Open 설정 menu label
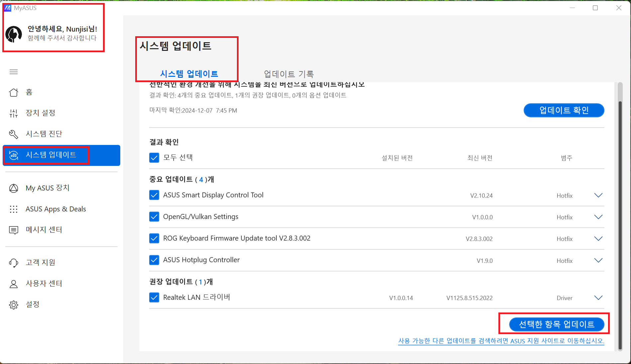Image resolution: width=631 pixels, height=364 pixels. coord(33,304)
